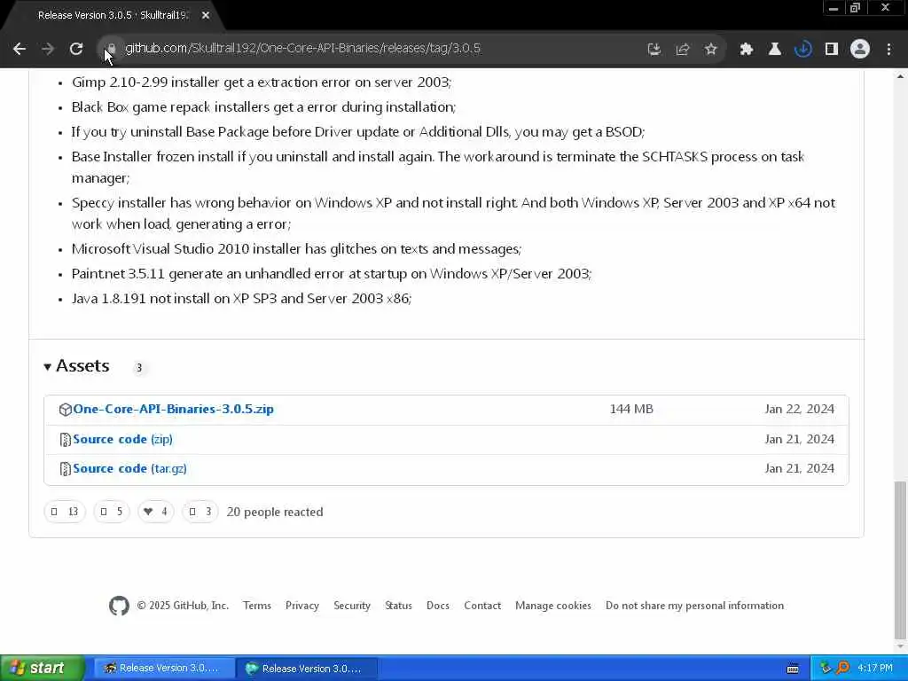Screen dimensions: 908x681
Task: Click the install app icon in address bar
Action: [654, 50]
